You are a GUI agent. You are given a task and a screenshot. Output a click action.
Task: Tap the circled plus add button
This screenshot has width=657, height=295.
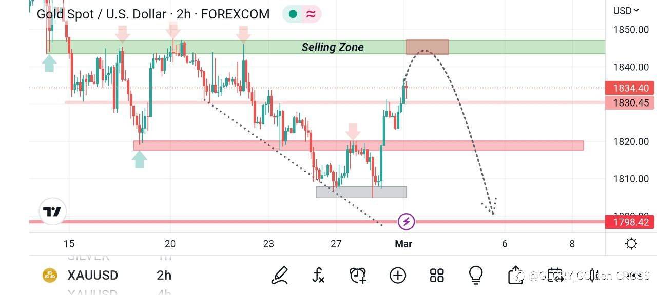[x=398, y=275]
